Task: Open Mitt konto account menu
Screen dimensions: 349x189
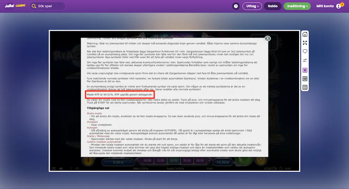Action: 325,6
